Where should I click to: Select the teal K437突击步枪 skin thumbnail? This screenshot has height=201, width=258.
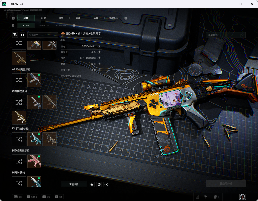[34, 139]
